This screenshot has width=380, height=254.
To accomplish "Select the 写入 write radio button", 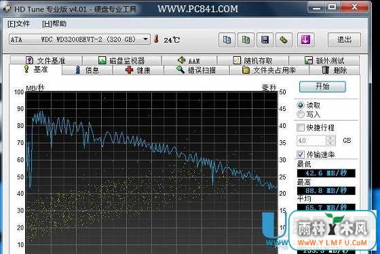I will point(301,114).
